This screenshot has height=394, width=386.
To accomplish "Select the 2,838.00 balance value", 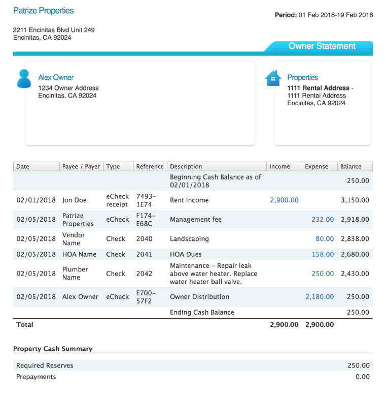I will 355,239.
